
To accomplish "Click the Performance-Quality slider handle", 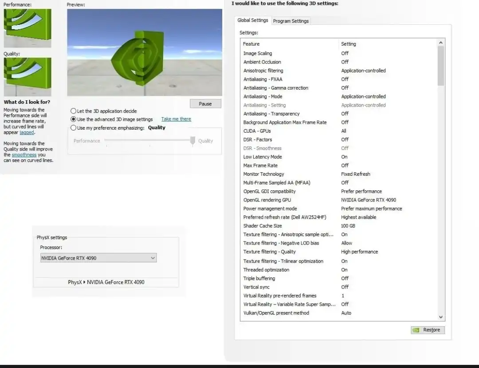I will coord(192,141).
